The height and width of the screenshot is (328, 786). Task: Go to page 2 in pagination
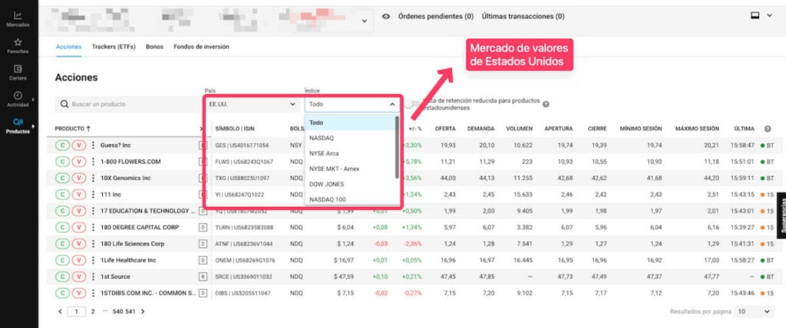[92, 311]
